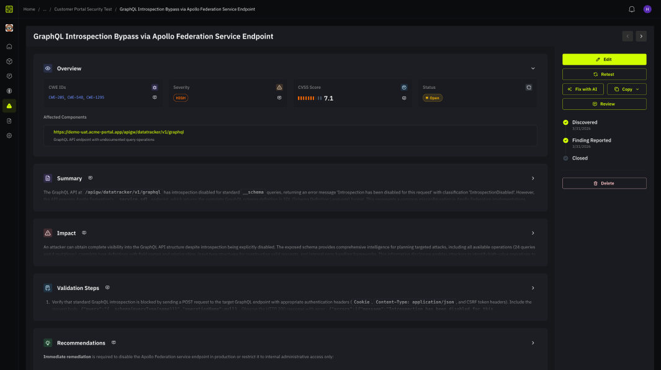Click the Affected Components label
Screen dimensions: 661x370
pos(65,117)
